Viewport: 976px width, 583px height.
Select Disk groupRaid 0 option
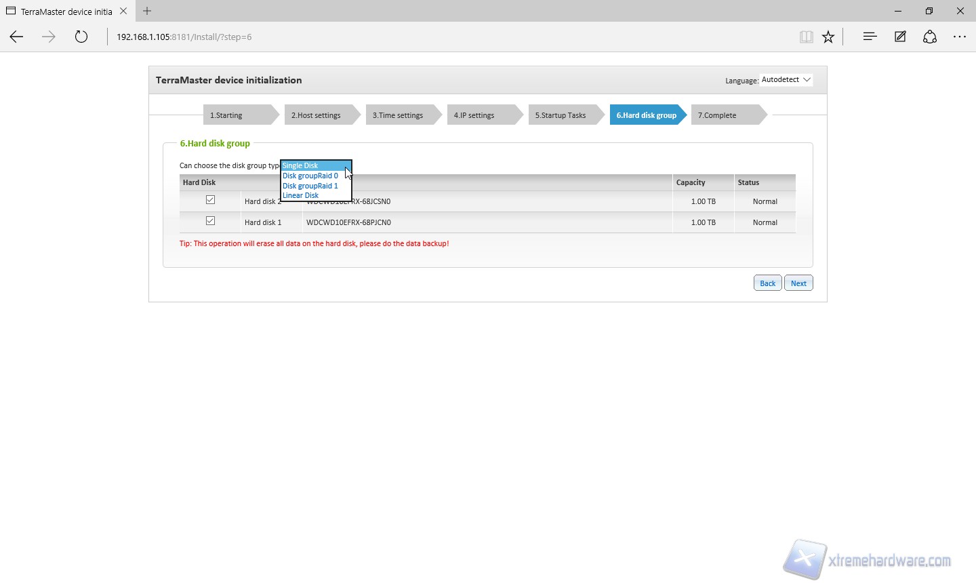click(x=310, y=176)
